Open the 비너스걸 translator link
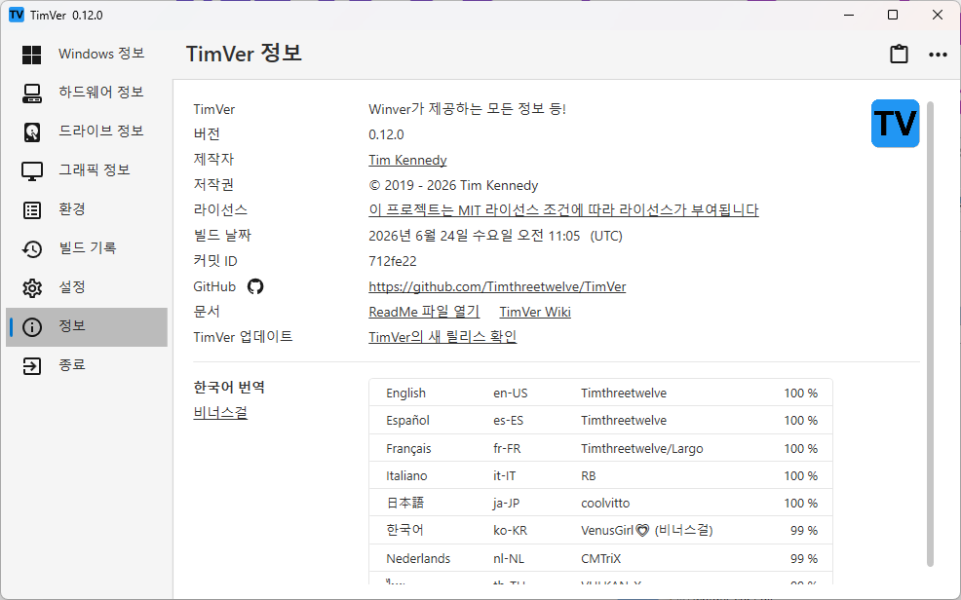The image size is (961, 600). pyautogui.click(x=220, y=413)
